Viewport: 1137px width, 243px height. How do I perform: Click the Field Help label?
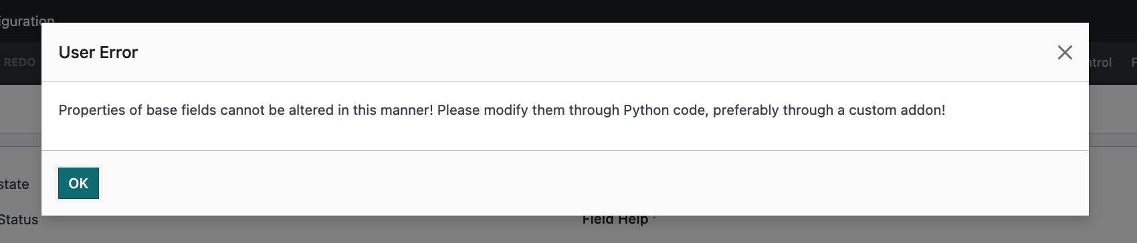coord(615,220)
